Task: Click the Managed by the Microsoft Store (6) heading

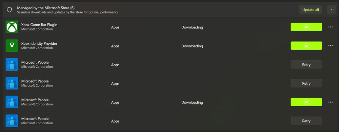Action: pos(46,8)
